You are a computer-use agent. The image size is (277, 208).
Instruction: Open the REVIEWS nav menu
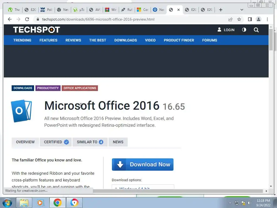coord(73,40)
